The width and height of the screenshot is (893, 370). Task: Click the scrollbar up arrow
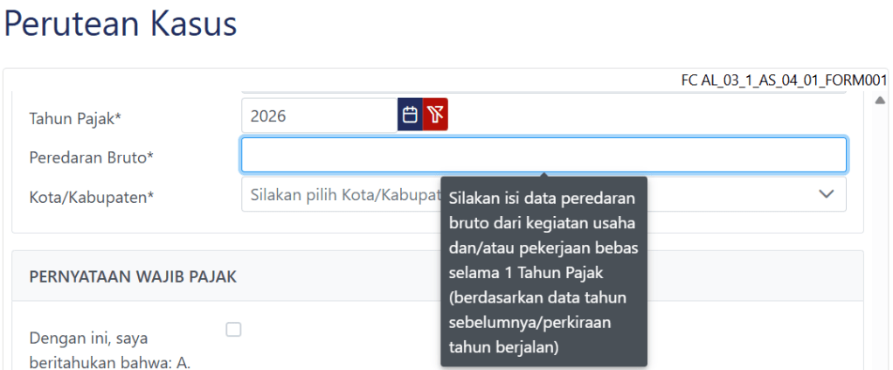click(880, 100)
